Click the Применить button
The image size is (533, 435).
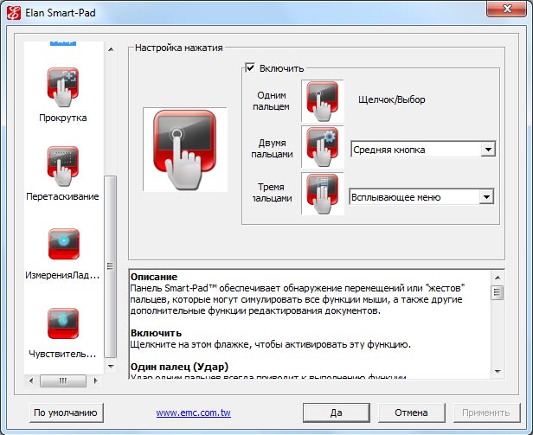[x=486, y=413]
